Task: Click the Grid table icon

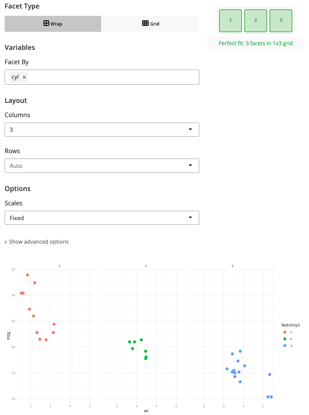Action: 145,23
